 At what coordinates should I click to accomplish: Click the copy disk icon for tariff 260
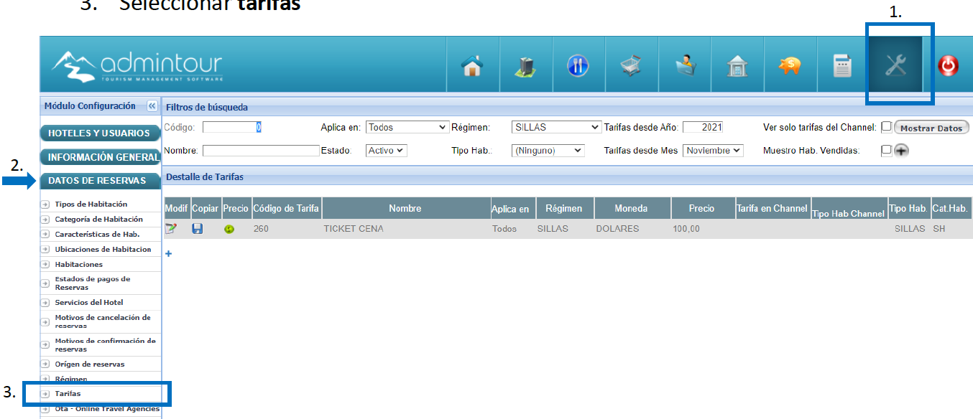(x=198, y=229)
